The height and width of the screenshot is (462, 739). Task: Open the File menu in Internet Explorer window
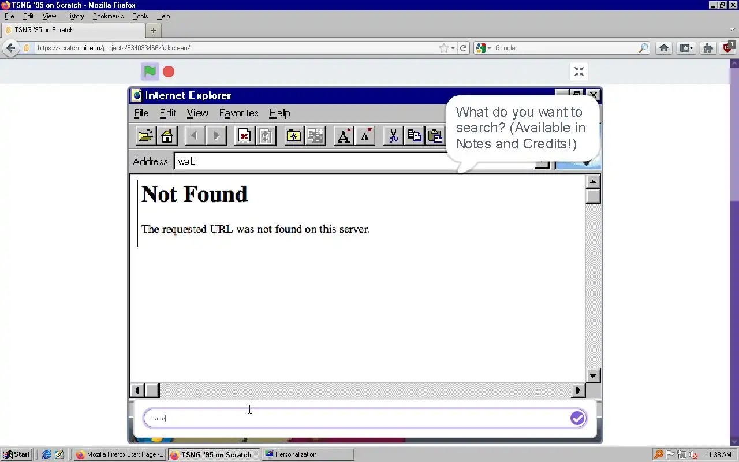141,113
